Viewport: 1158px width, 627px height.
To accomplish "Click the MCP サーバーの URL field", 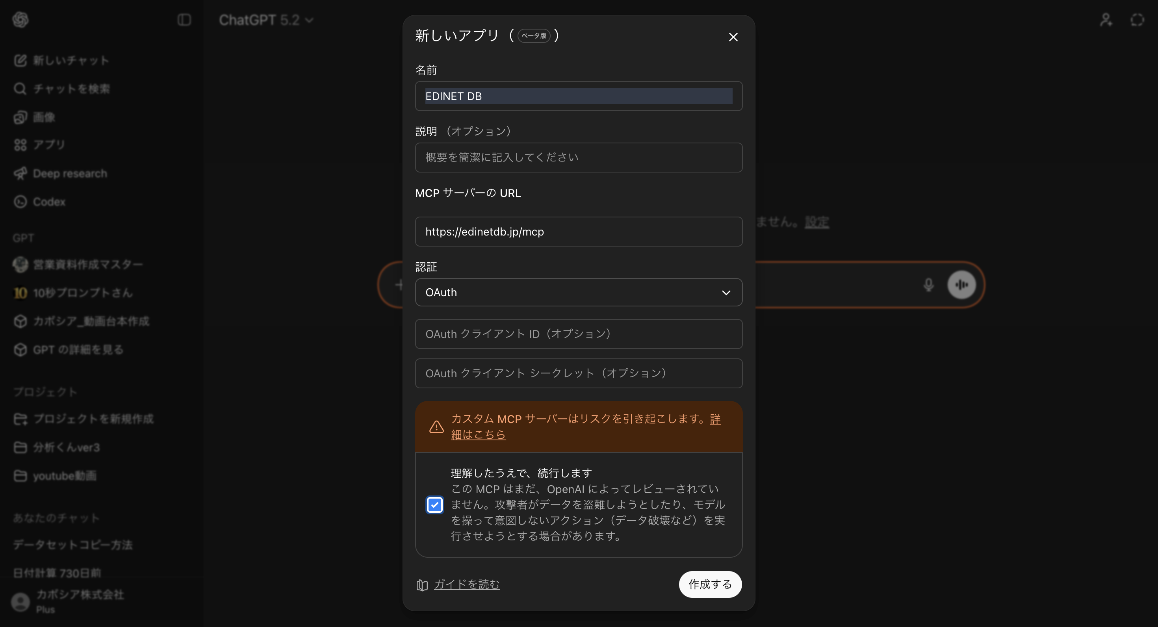I will [579, 232].
